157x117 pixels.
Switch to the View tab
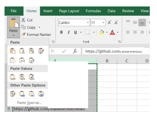[144, 11]
